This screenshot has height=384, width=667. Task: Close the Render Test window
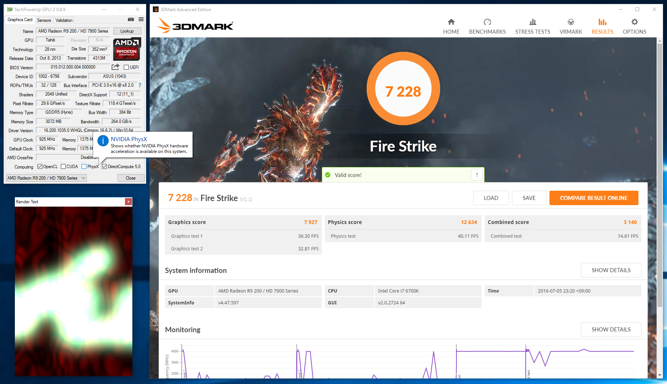point(128,202)
